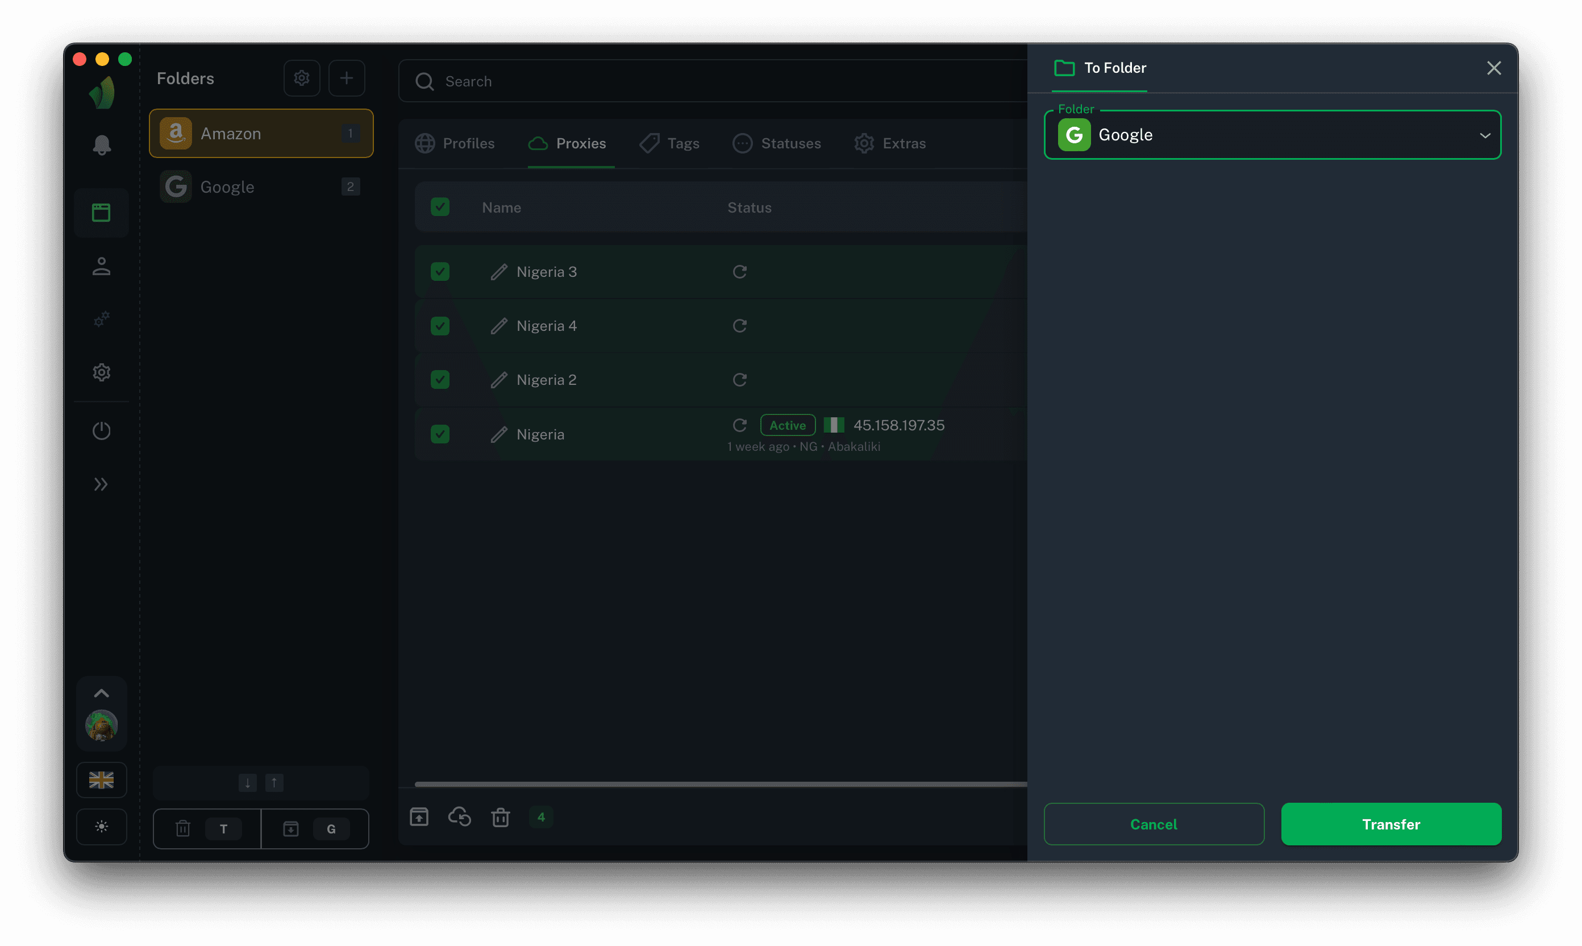Screen dimensions: 1582x946
Task: Uncheck the Nigeria 3 row checkbox
Action: (440, 272)
